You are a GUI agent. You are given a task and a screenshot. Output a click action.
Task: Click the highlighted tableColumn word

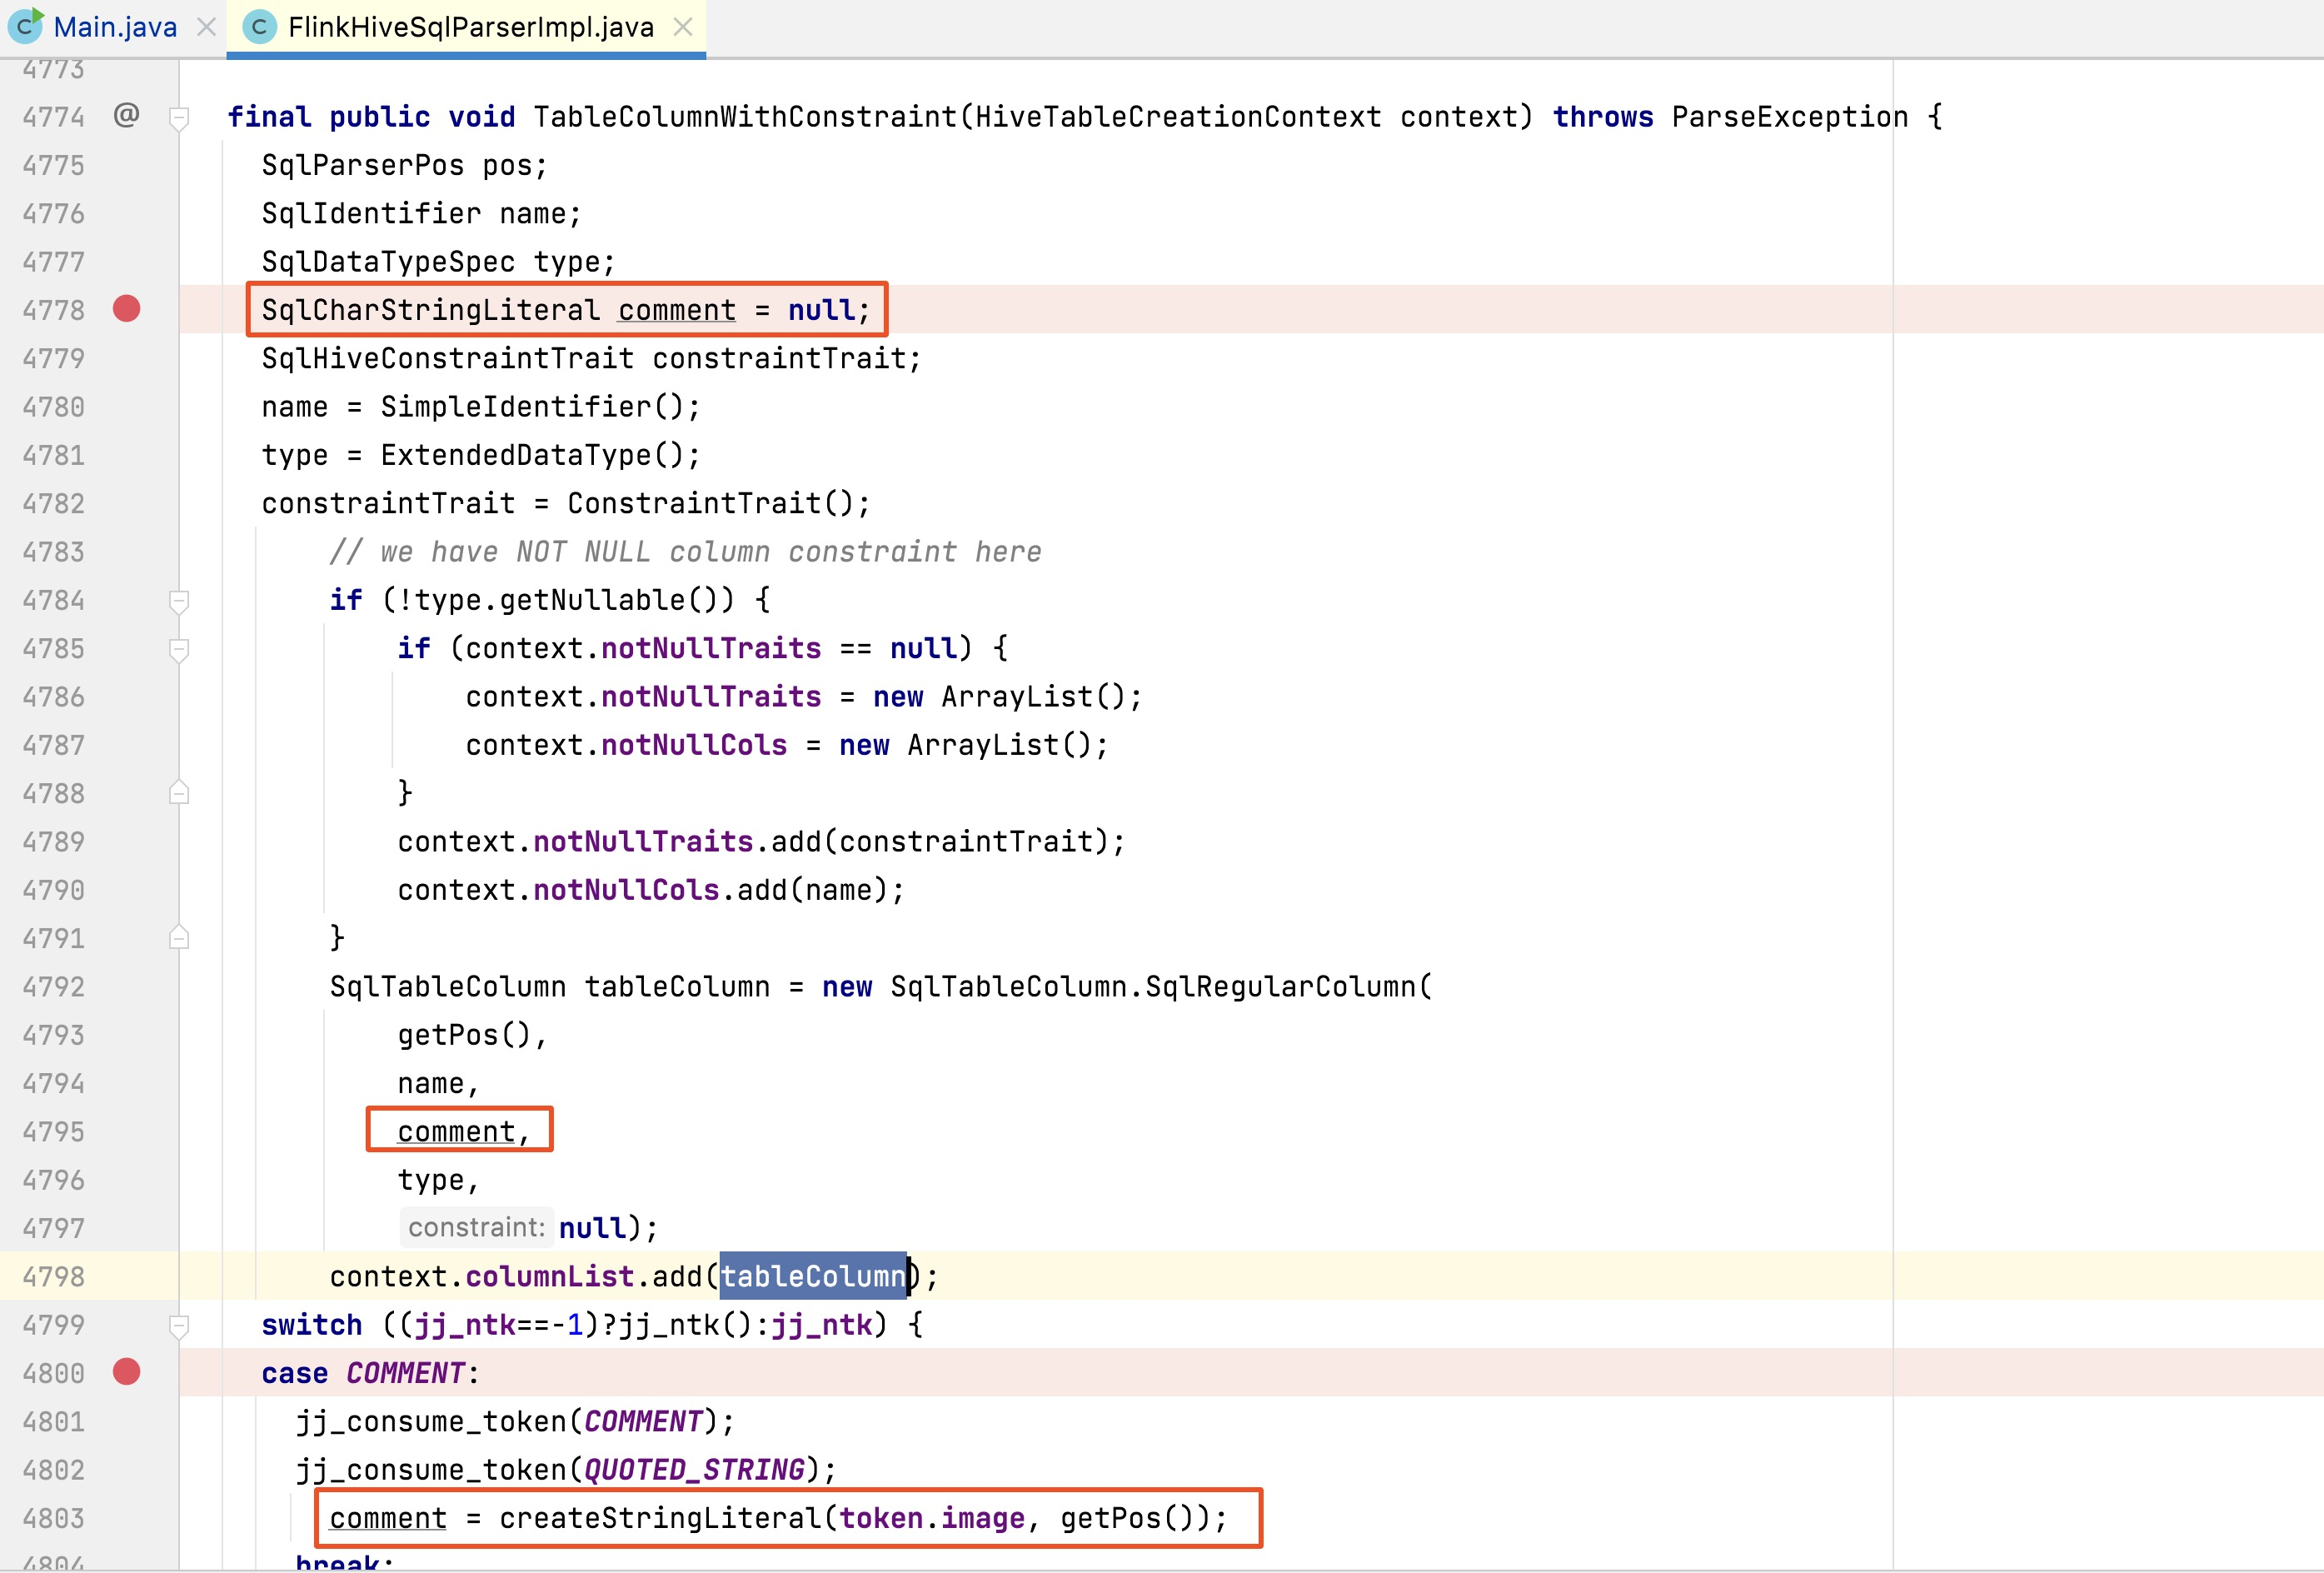pos(812,1276)
